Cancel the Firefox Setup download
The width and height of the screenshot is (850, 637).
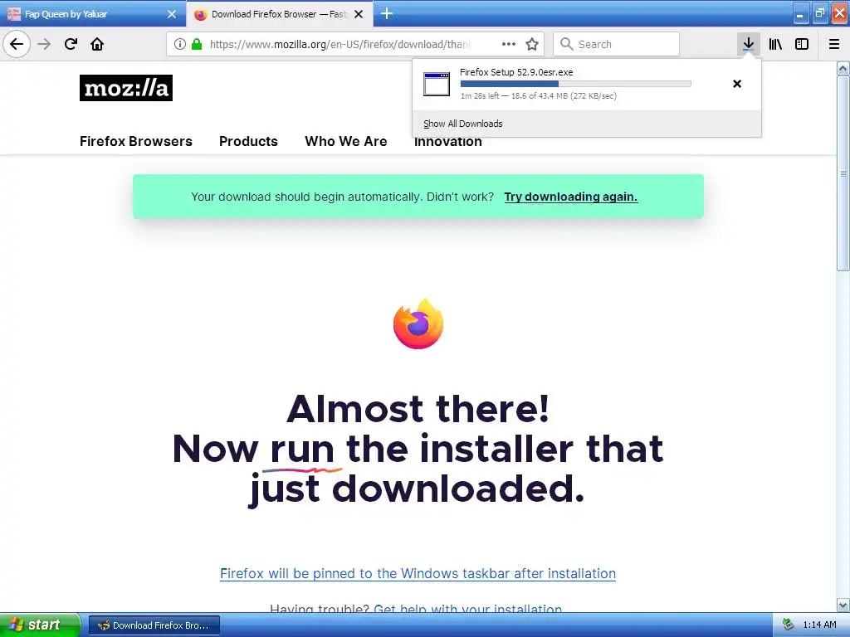coord(737,84)
